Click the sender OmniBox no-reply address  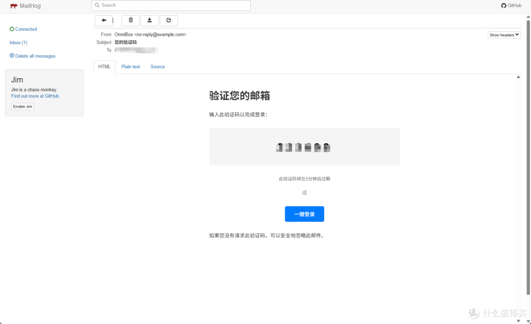coord(150,34)
